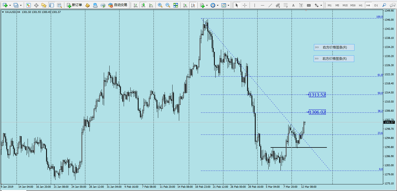Viewport: 397px width, 191px height.
Task: Toggle the Data Window crosshair-circle icon
Action: (x=36, y=5)
